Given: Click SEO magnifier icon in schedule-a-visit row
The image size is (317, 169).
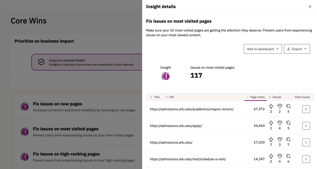Looking at the screenshot, I should [x=289, y=156].
